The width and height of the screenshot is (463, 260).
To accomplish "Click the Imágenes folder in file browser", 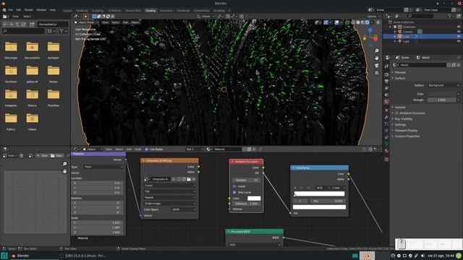I will pos(11,98).
